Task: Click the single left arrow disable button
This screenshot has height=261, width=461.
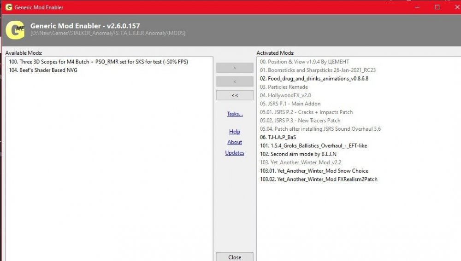Action: tap(235, 81)
